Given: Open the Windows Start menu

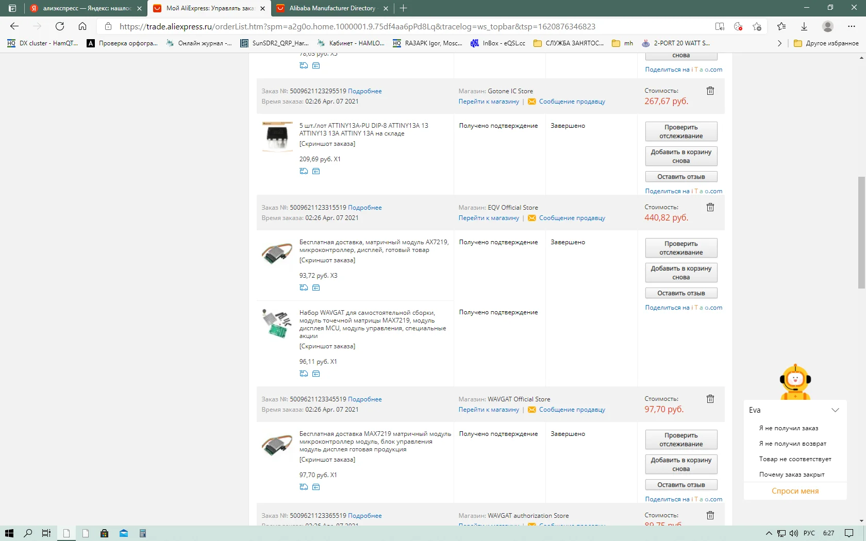Looking at the screenshot, I should (x=9, y=533).
